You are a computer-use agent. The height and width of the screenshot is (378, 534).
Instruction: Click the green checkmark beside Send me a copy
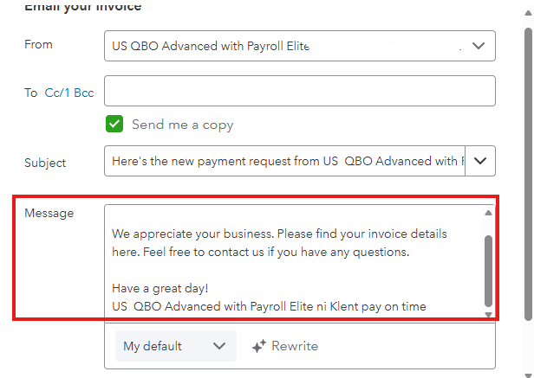[x=114, y=124]
